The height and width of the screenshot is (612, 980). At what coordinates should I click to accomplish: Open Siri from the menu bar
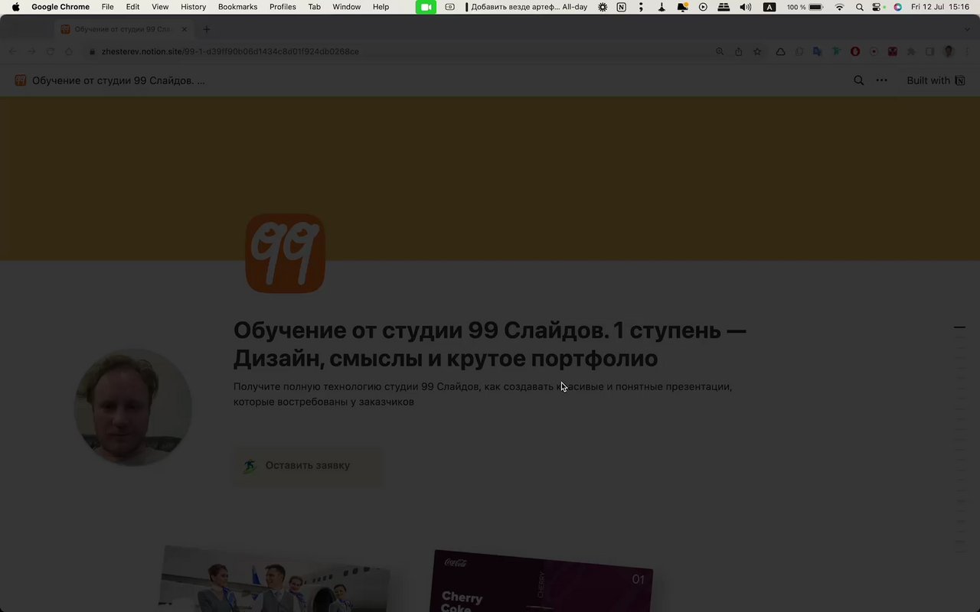tap(897, 7)
